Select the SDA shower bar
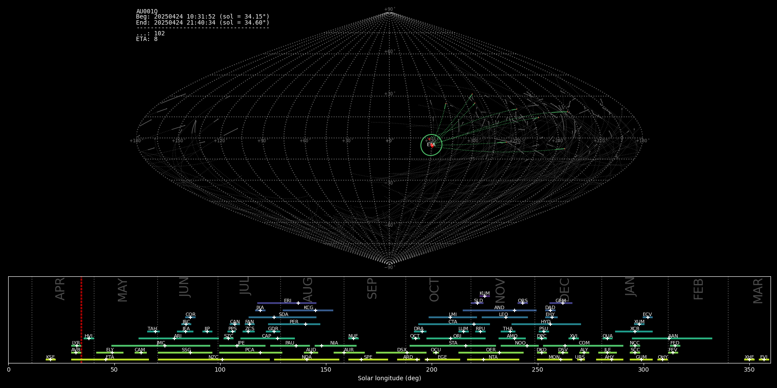The width and height of the screenshot is (777, 388). pyautogui.click(x=282, y=317)
